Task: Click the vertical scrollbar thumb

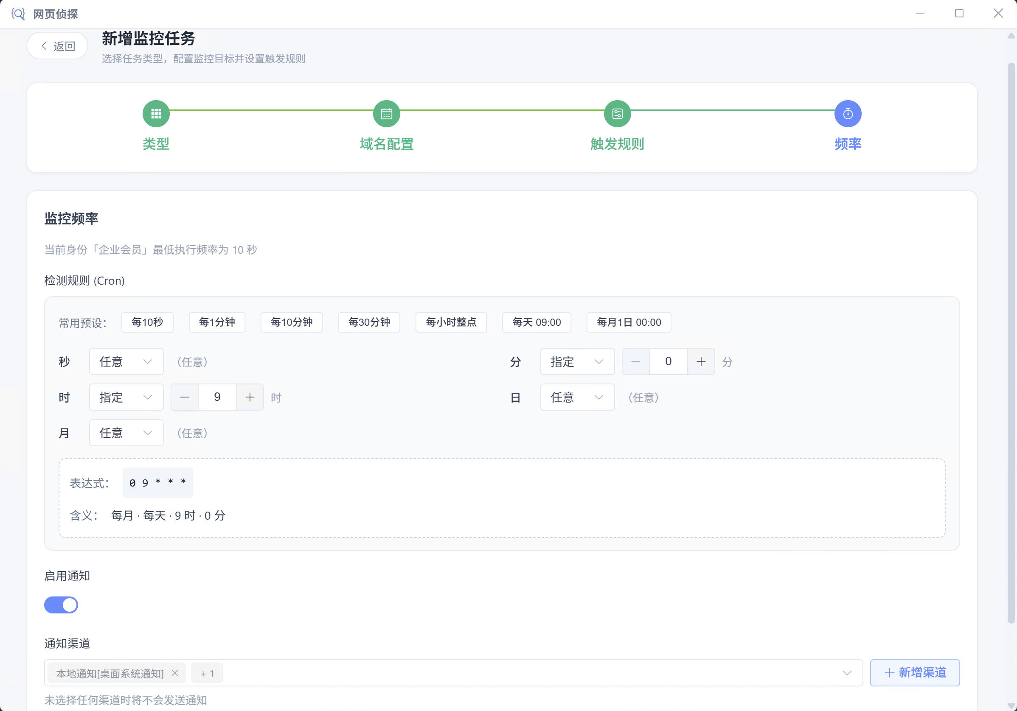Action: [1011, 343]
